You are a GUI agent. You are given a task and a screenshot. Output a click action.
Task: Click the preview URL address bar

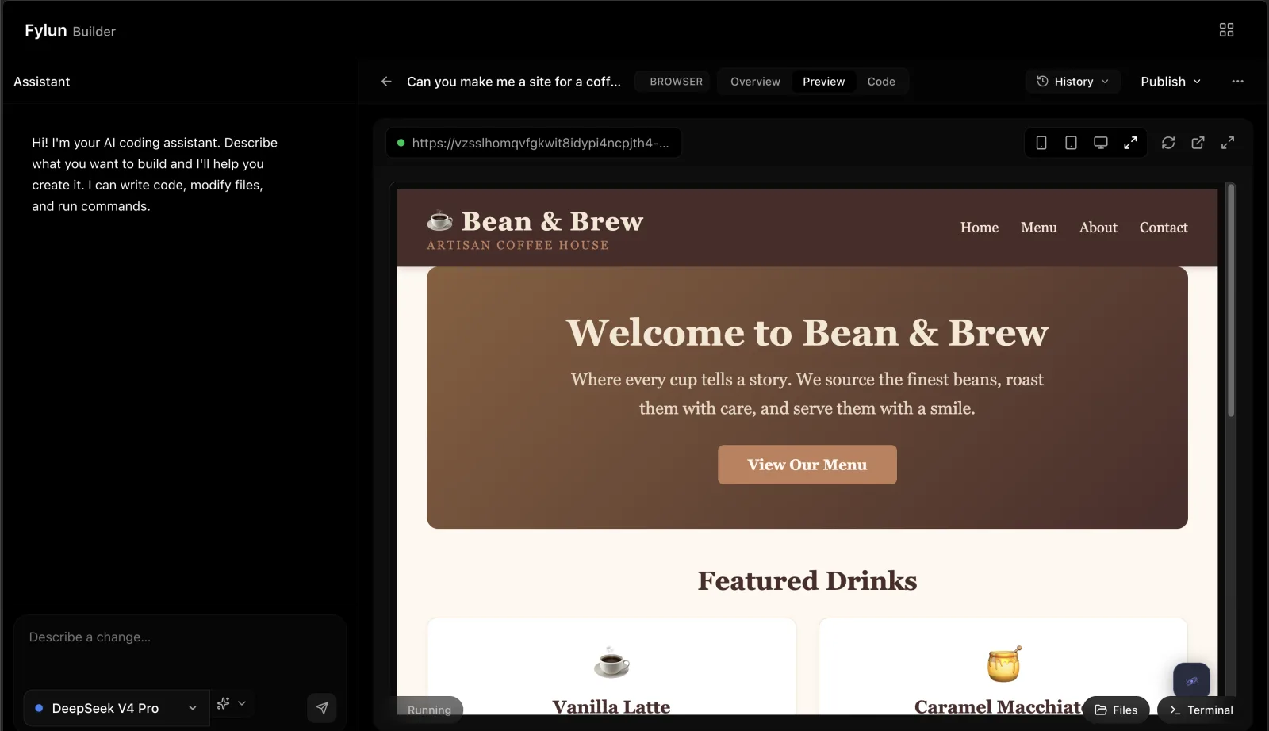pyautogui.click(x=534, y=143)
